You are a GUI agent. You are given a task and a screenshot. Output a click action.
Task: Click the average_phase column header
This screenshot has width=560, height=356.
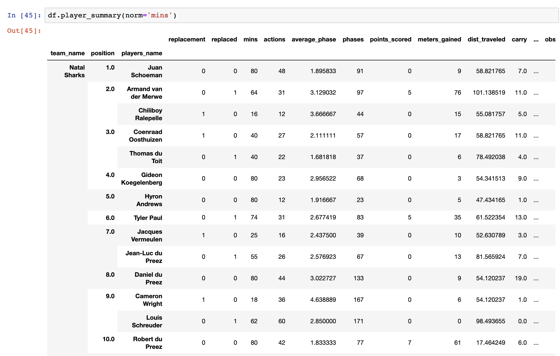[314, 39]
